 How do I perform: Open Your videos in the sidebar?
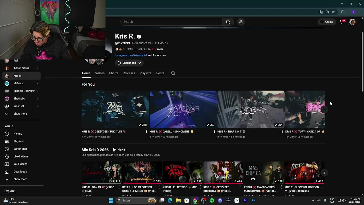point(22,164)
